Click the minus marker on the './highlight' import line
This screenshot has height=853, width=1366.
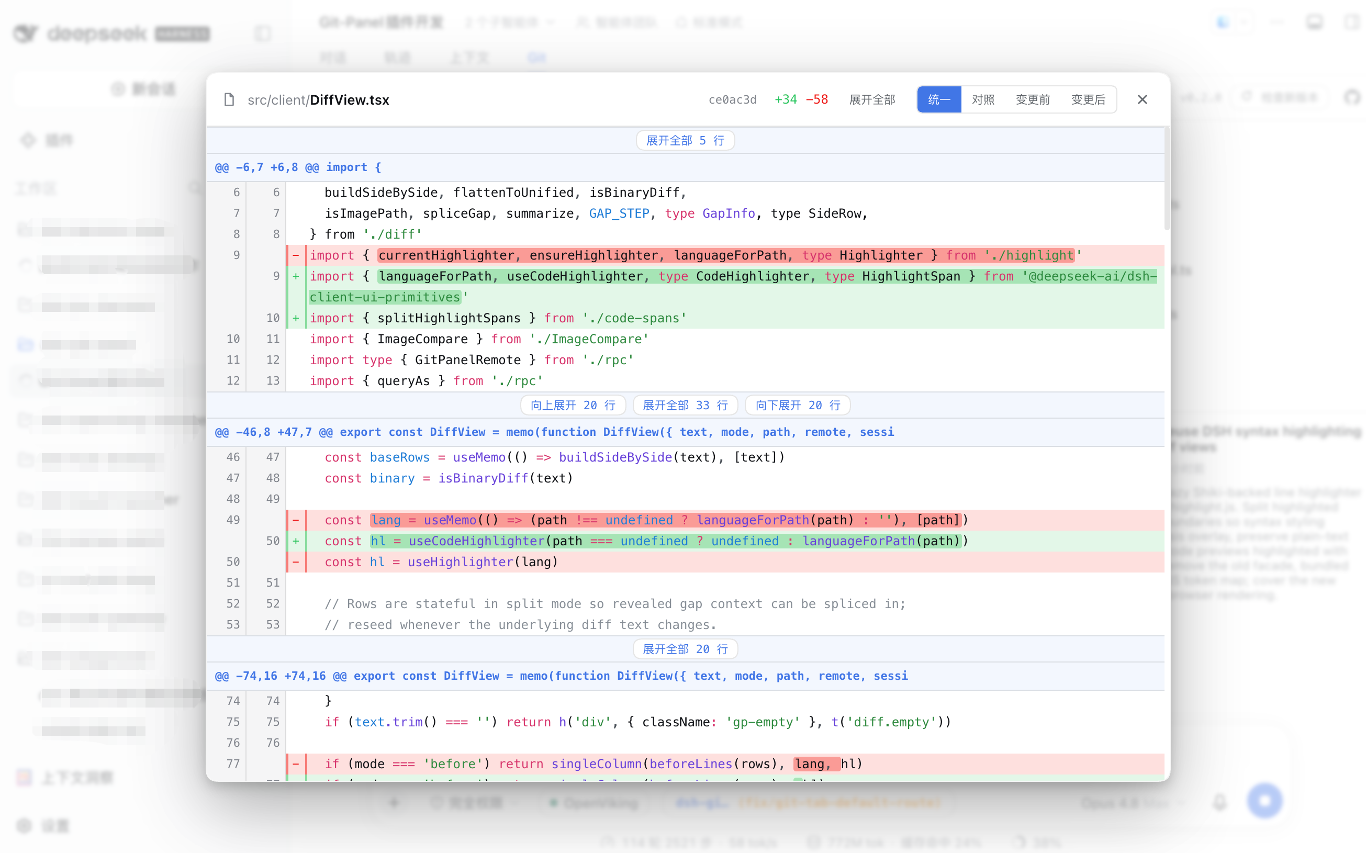pos(295,255)
